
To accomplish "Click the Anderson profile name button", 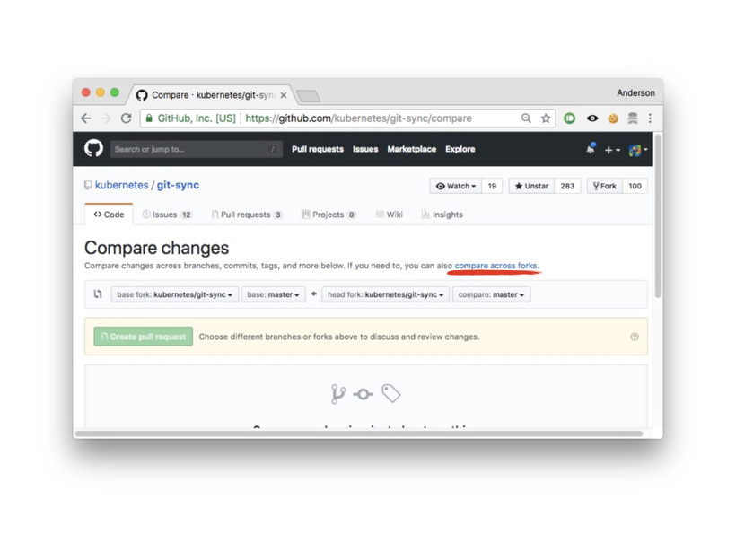I will (x=635, y=93).
